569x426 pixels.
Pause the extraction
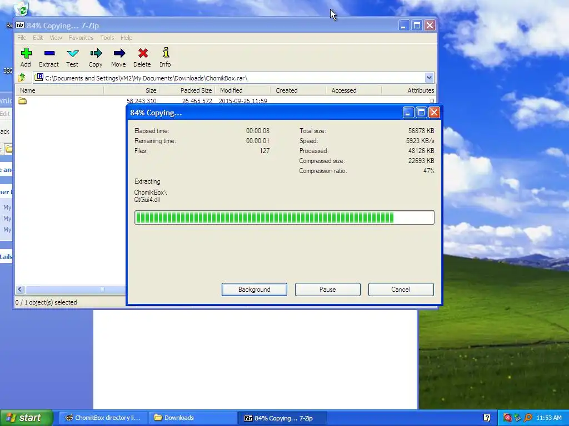pyautogui.click(x=328, y=290)
